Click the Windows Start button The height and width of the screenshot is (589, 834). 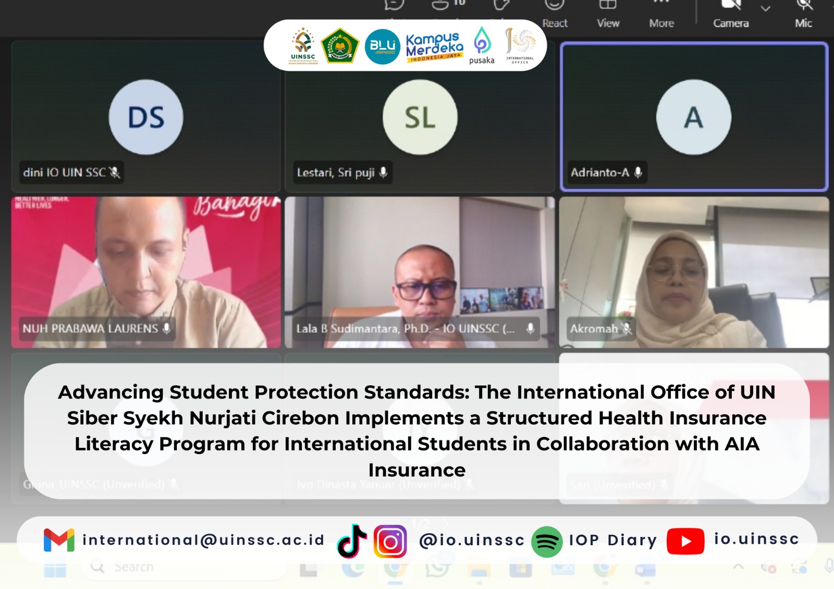pyautogui.click(x=55, y=568)
